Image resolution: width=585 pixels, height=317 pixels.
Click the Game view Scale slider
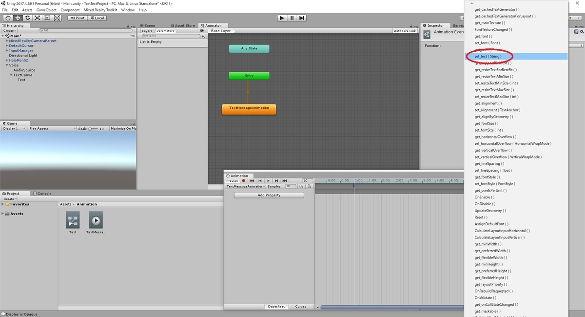coord(93,128)
